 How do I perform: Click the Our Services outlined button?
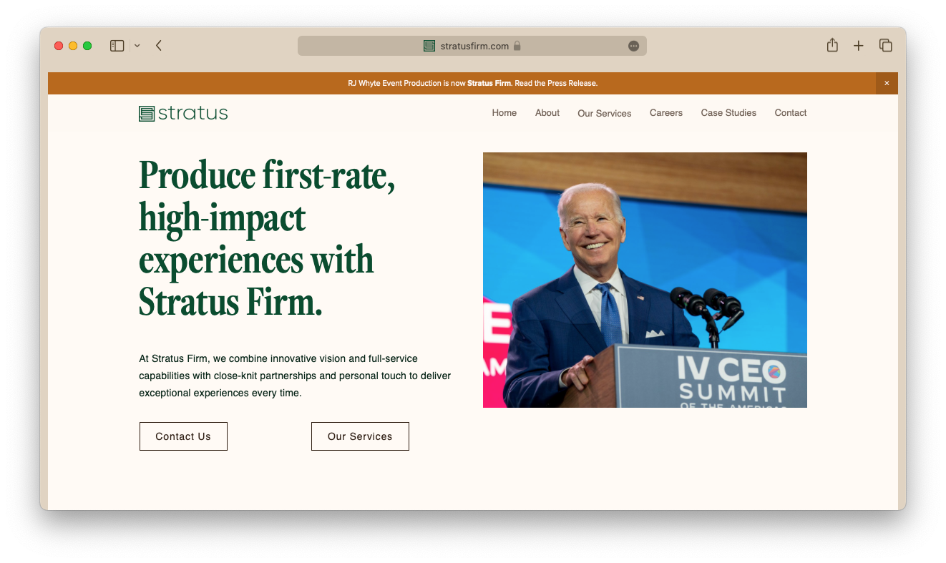coord(360,436)
